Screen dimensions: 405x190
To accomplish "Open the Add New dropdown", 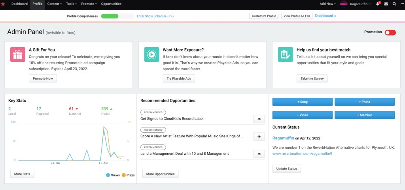I will tap(328, 4).
